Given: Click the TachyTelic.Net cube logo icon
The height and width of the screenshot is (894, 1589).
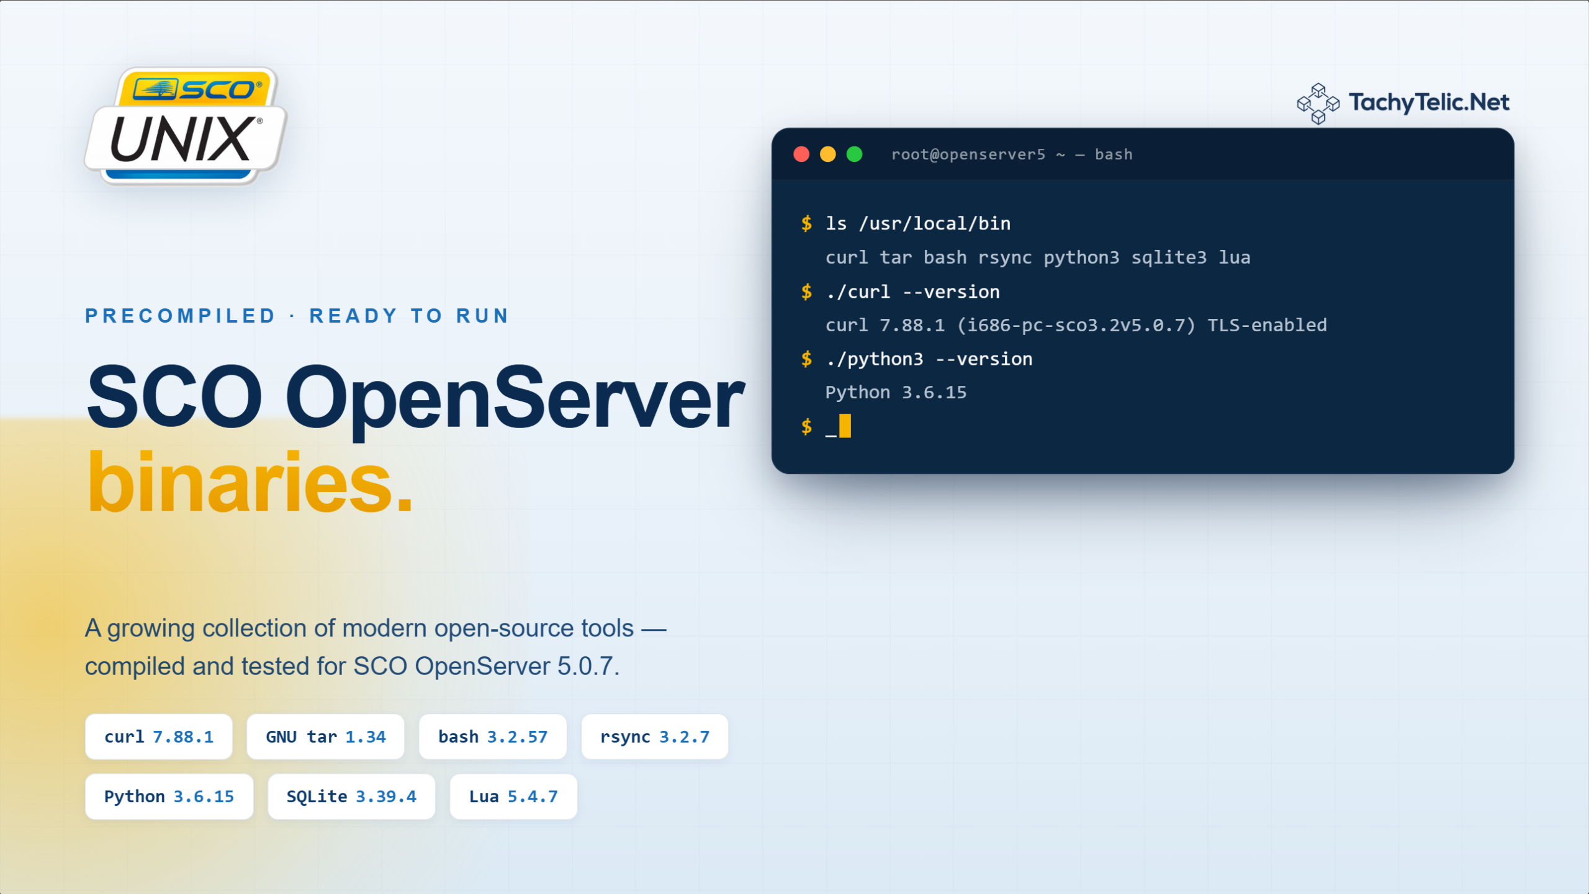Looking at the screenshot, I should click(x=1318, y=104).
